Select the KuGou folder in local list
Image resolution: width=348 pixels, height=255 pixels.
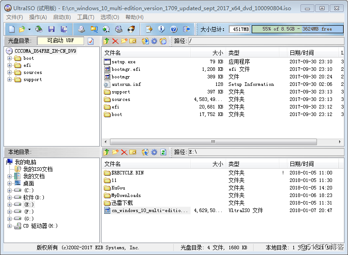click(x=118, y=188)
